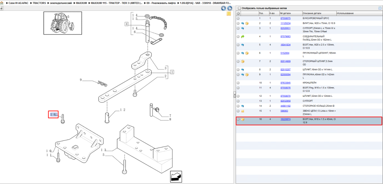Viewport: 383px width, 184px height.
Task: Open part number link 87558076
Action: pos(285,88)
